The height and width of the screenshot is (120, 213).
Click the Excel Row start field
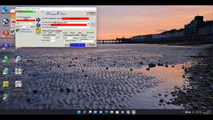53,38
